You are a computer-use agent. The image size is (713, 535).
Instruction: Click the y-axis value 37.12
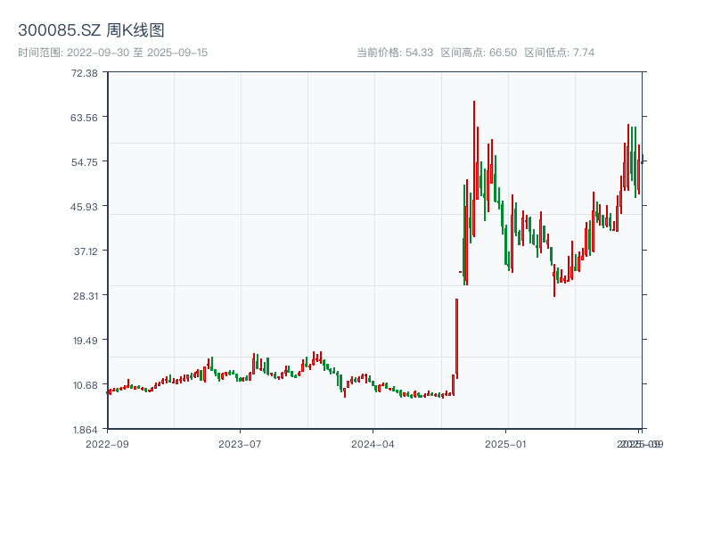click(86, 251)
